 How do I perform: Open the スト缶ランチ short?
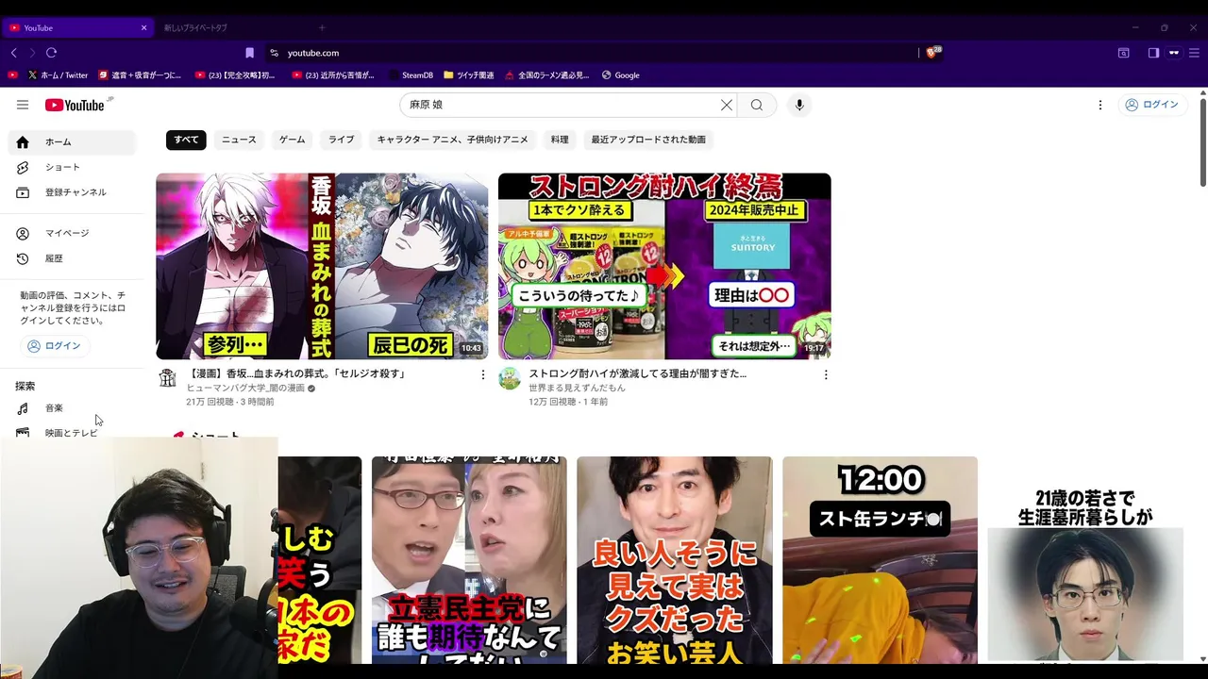point(880,560)
